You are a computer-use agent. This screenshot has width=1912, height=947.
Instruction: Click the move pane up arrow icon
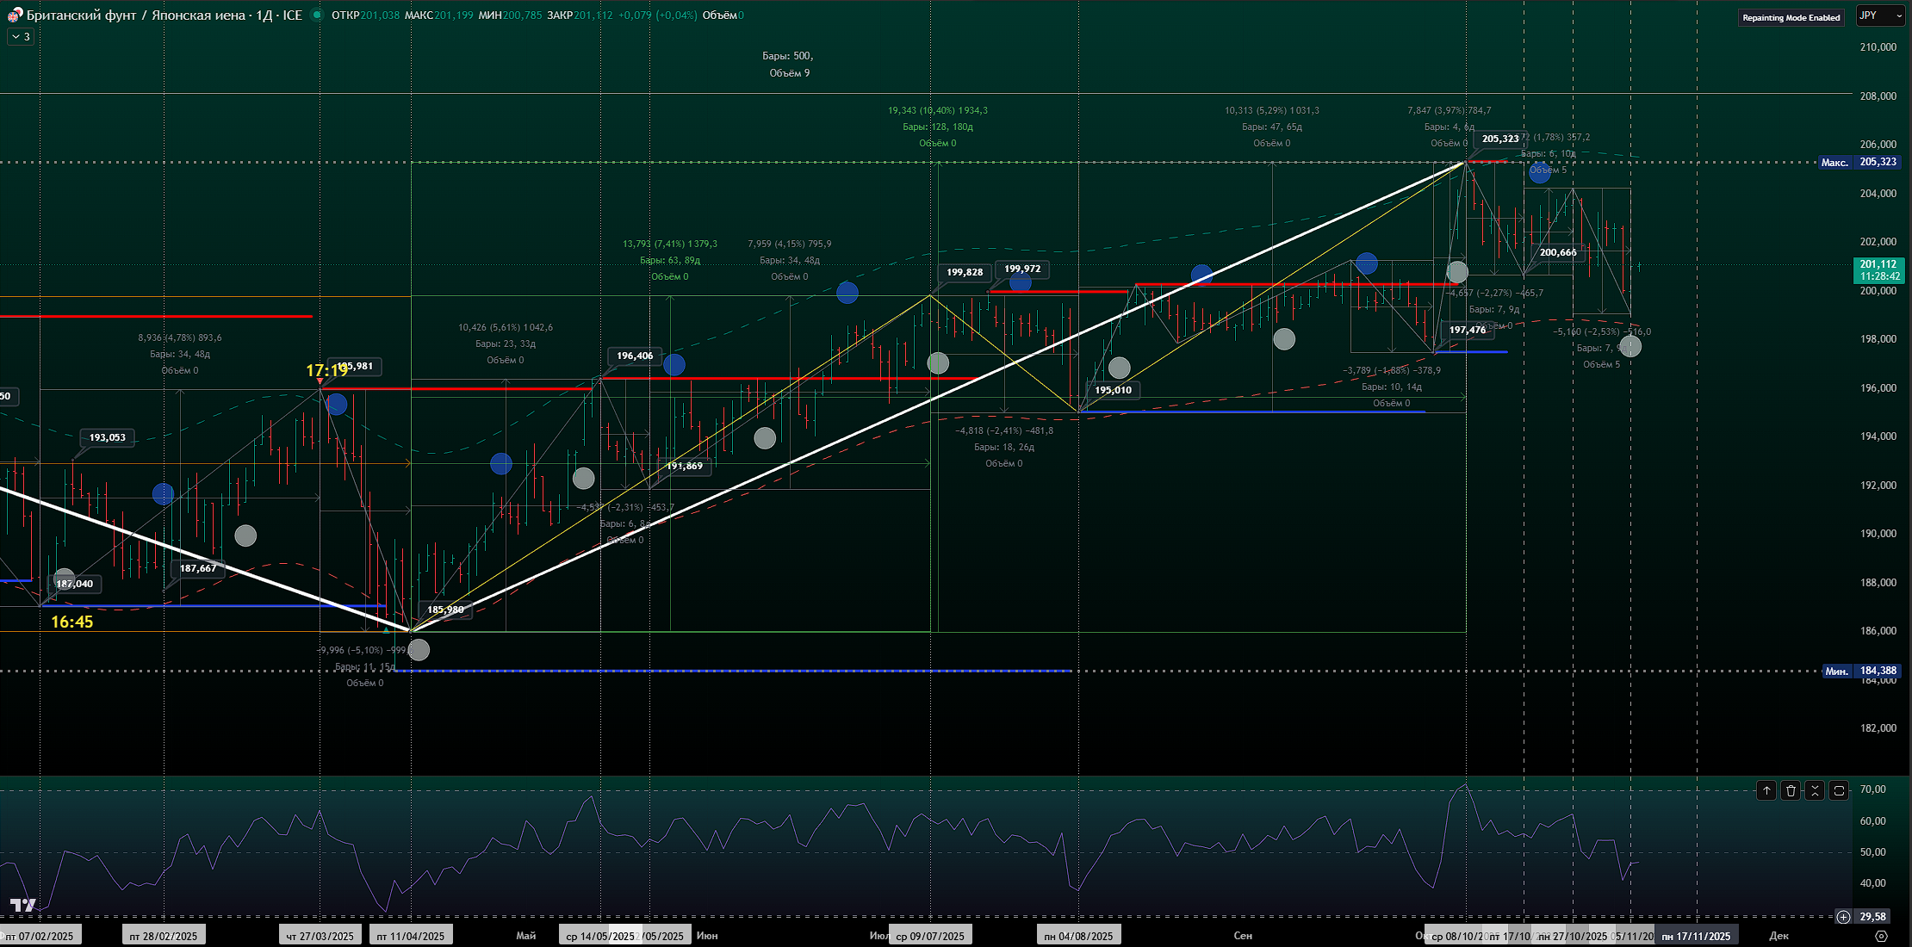point(1766,790)
